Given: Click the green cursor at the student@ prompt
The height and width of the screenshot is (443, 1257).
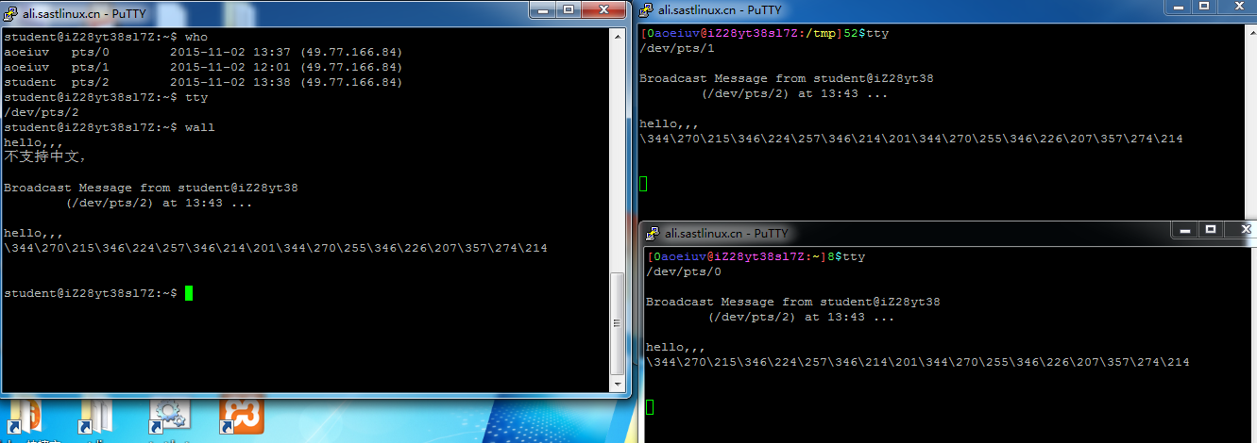Looking at the screenshot, I should pyautogui.click(x=189, y=293).
